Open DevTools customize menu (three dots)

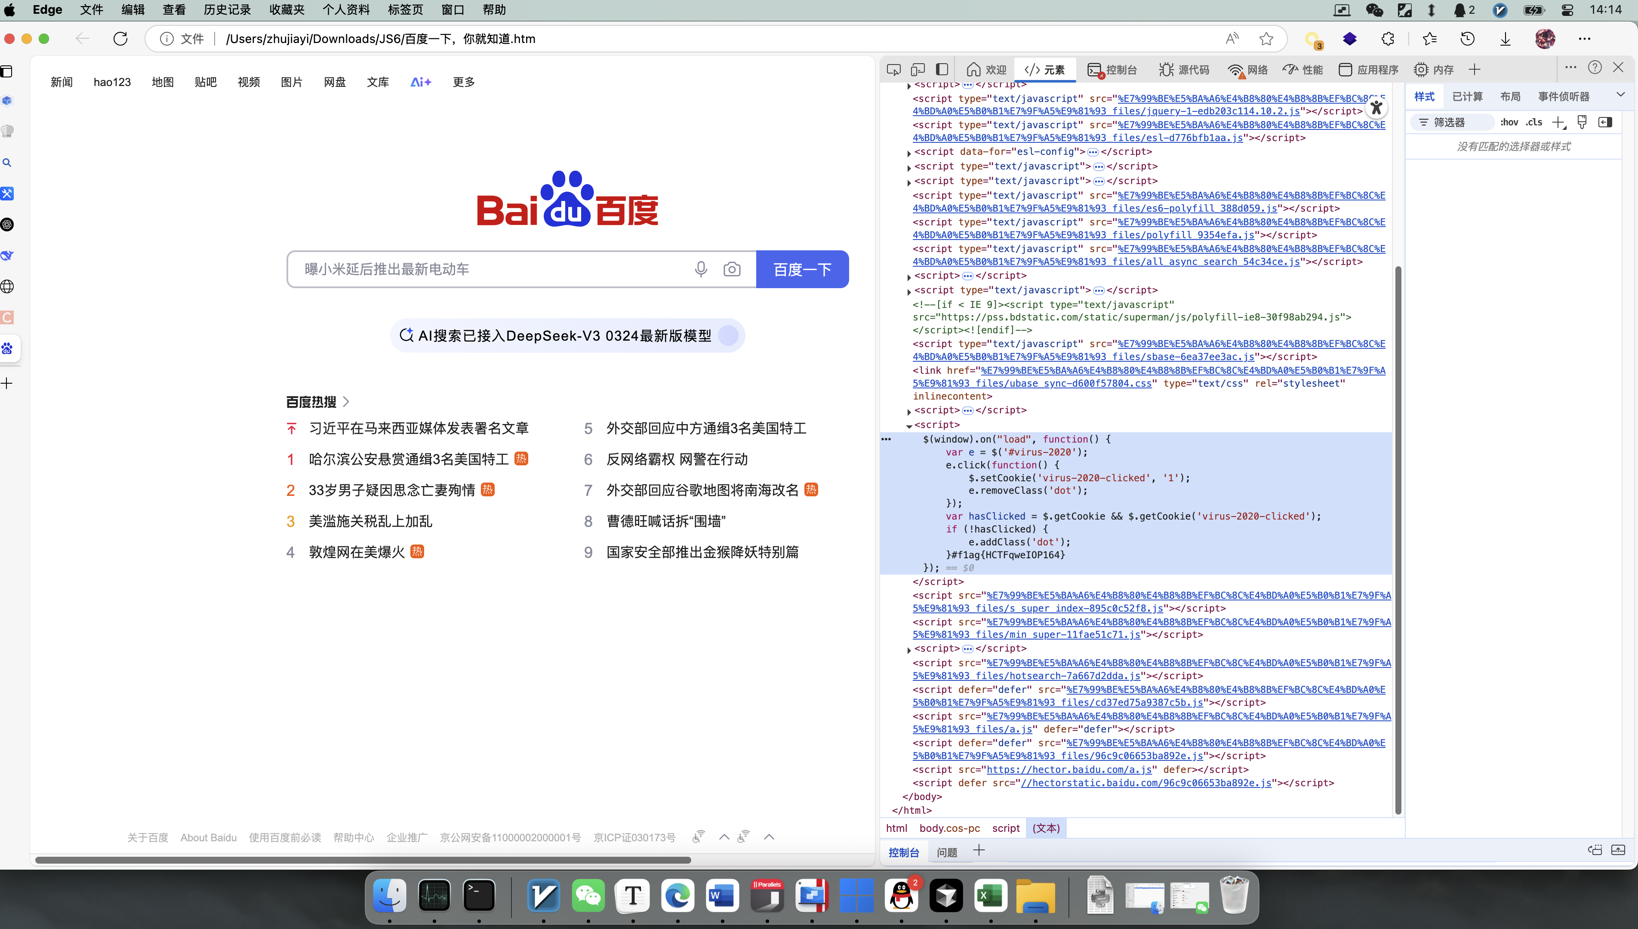tap(1570, 67)
